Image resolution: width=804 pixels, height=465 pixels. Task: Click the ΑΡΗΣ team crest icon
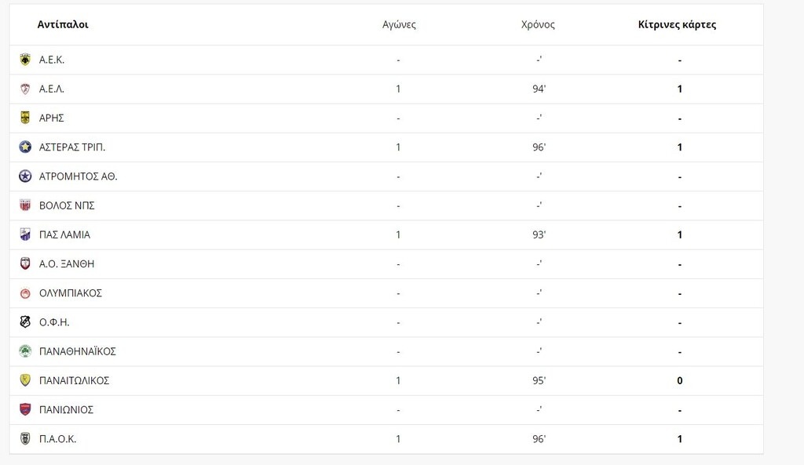(25, 118)
